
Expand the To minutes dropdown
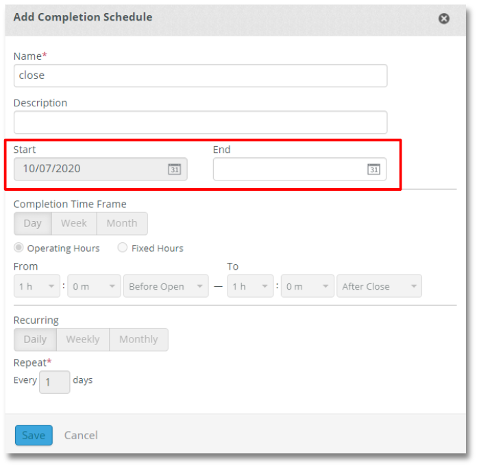click(x=306, y=286)
